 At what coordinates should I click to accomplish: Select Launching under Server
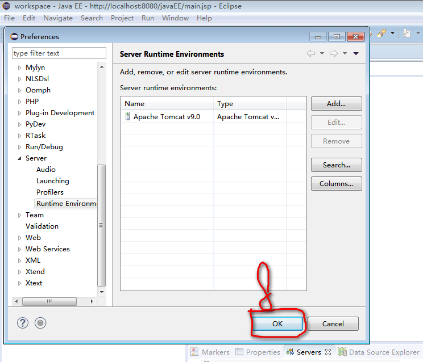(53, 180)
